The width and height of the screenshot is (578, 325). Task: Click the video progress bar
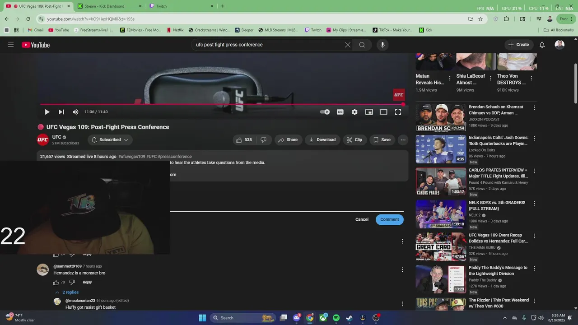coord(221,104)
